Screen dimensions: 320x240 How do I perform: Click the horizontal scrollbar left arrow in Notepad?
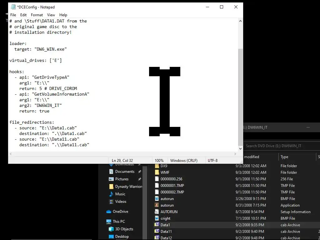[x=11, y=154]
